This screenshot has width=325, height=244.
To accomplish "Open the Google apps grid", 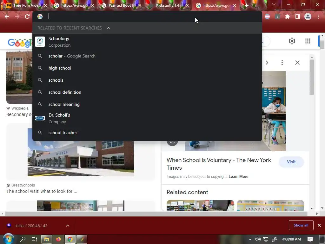I will coord(308,41).
